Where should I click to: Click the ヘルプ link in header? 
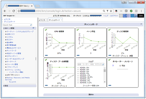(106, 16)
